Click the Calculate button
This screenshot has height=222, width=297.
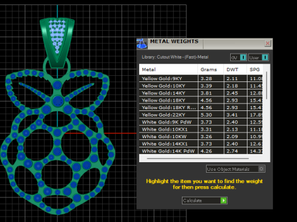pos(205,200)
